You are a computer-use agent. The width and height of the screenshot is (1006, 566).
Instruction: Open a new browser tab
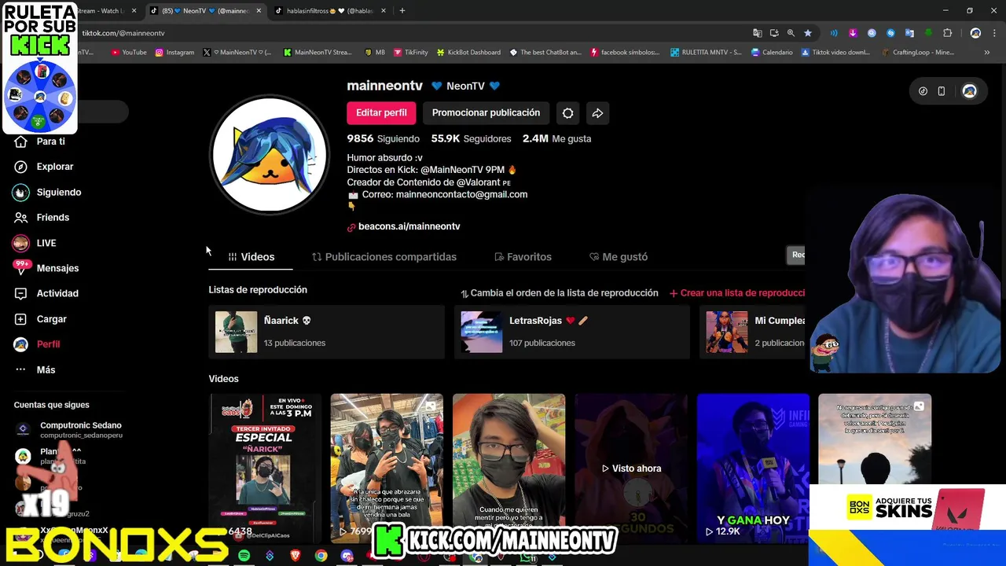click(x=402, y=11)
